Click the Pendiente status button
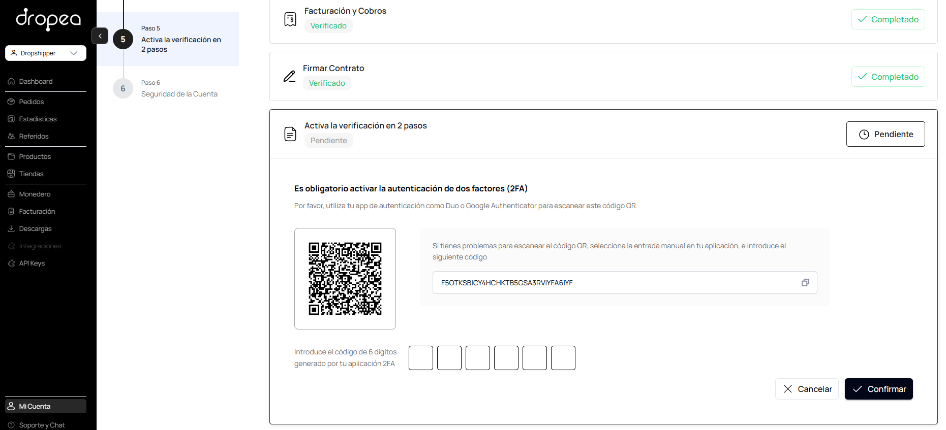The width and height of the screenshot is (946, 430). [x=886, y=134]
